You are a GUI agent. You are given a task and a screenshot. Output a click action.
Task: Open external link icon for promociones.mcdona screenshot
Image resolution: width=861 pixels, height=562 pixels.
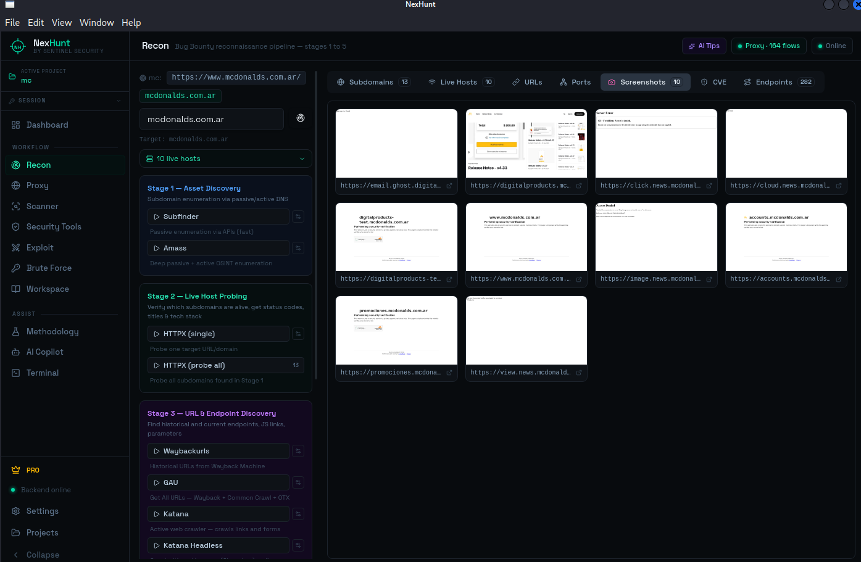coord(449,373)
